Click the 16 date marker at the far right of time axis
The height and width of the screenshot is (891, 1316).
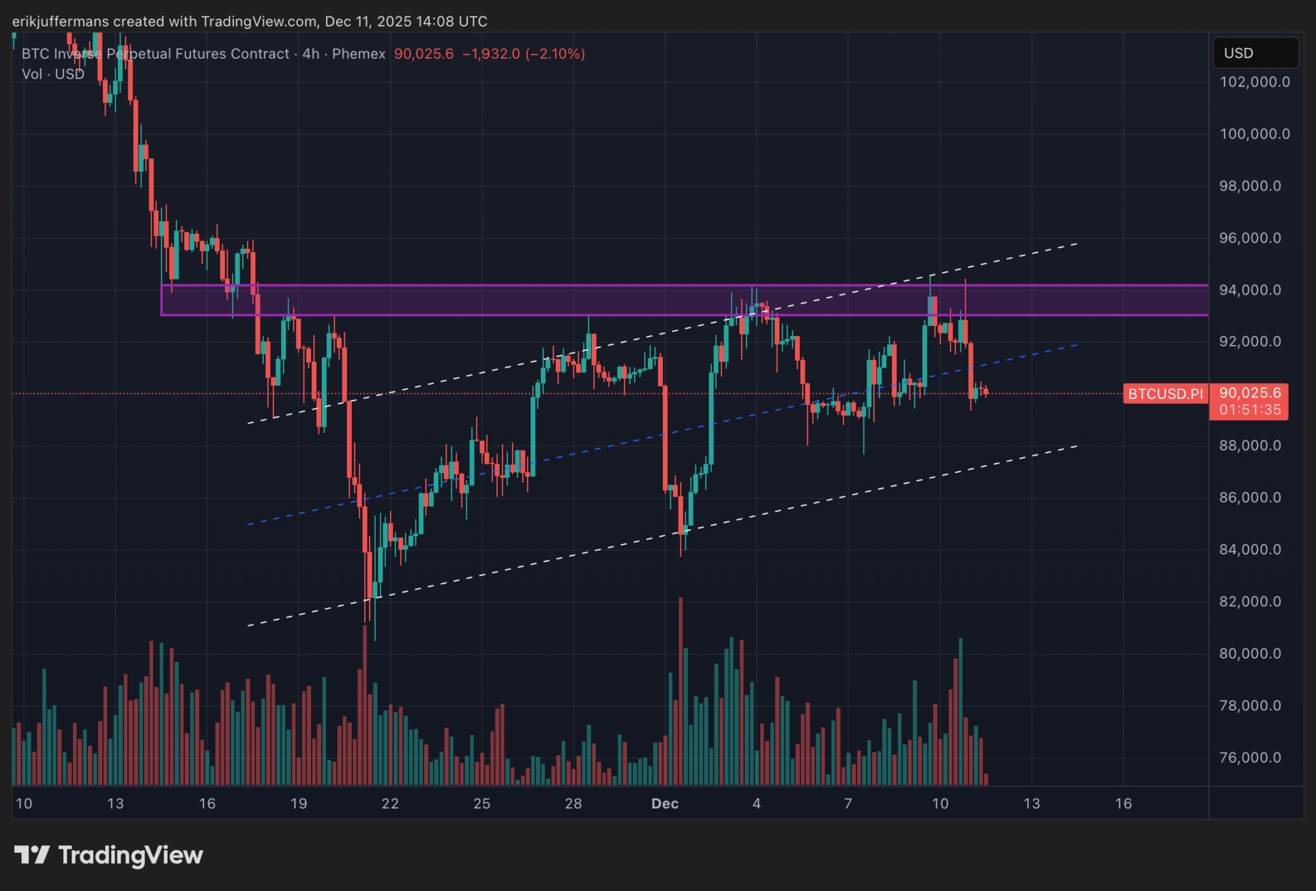(1123, 804)
